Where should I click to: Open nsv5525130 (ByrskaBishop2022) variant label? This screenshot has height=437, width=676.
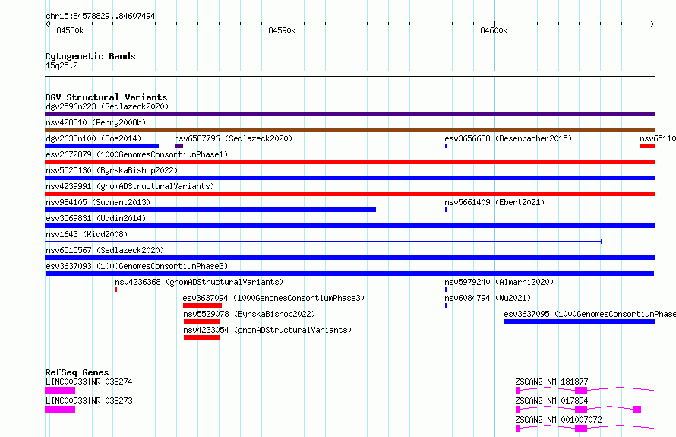[112, 170]
